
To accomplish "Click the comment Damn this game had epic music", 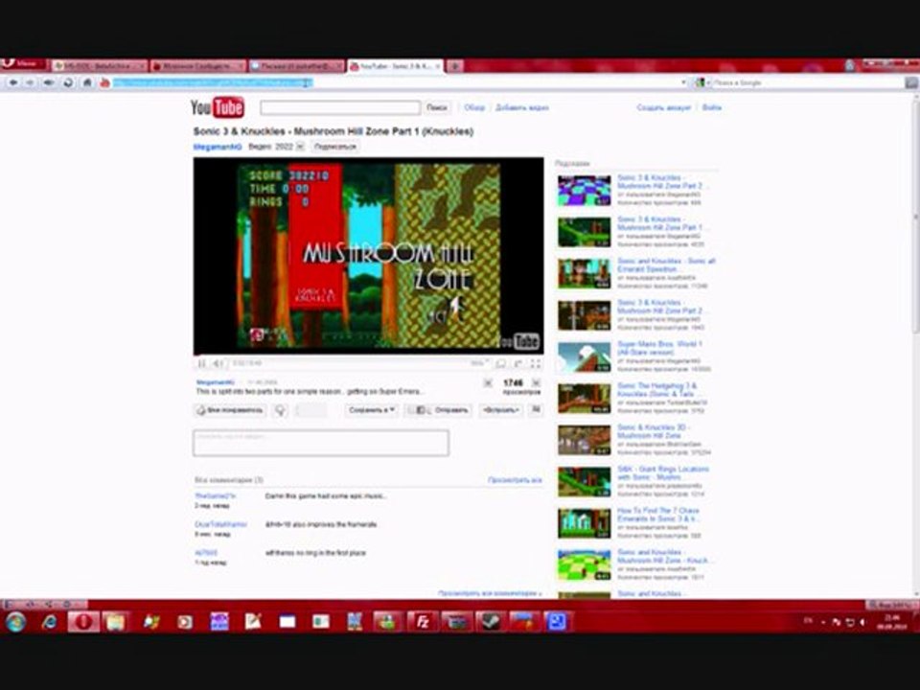I will (x=326, y=496).
